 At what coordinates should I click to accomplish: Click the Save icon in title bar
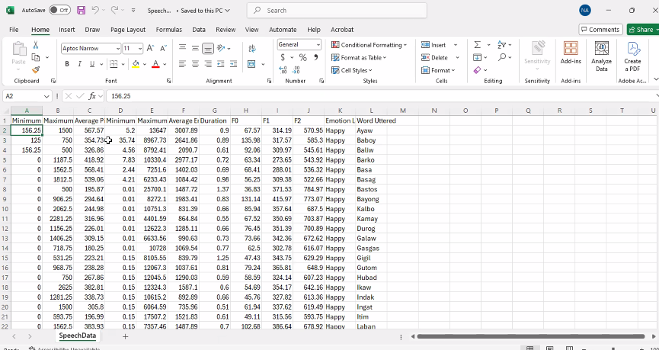click(81, 10)
